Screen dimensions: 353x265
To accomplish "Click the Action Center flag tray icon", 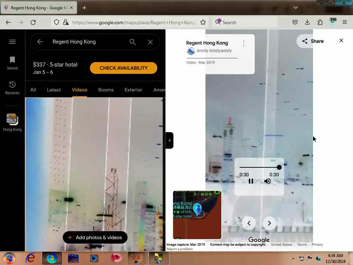I will 310,258.
